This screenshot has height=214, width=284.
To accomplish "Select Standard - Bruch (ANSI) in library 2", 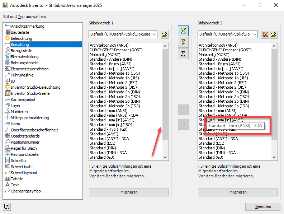I will (219, 64).
